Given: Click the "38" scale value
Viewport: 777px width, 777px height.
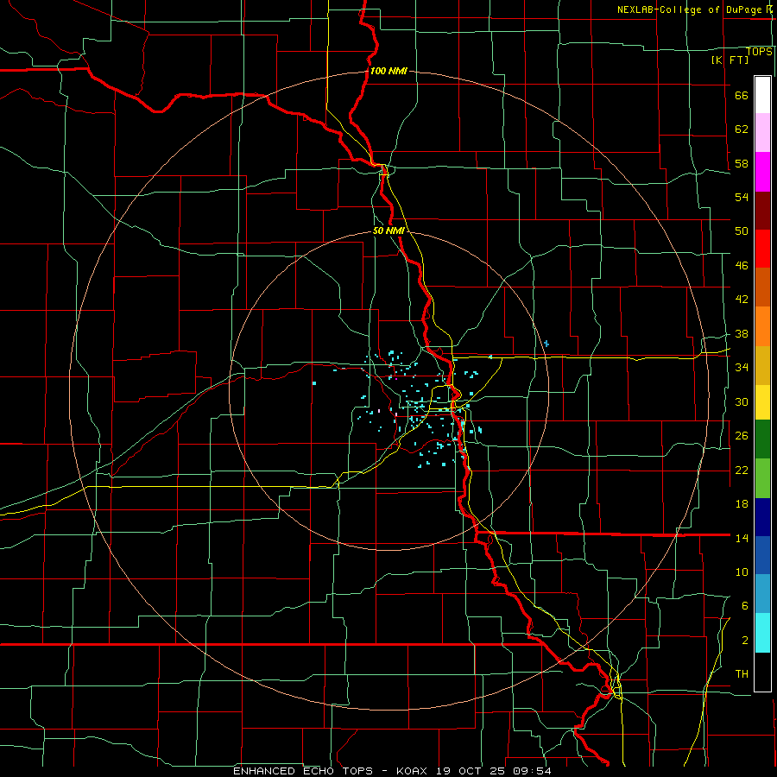Looking at the screenshot, I should point(742,333).
